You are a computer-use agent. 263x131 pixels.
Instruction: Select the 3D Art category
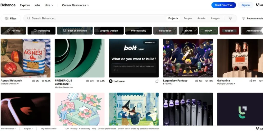coord(188,31)
